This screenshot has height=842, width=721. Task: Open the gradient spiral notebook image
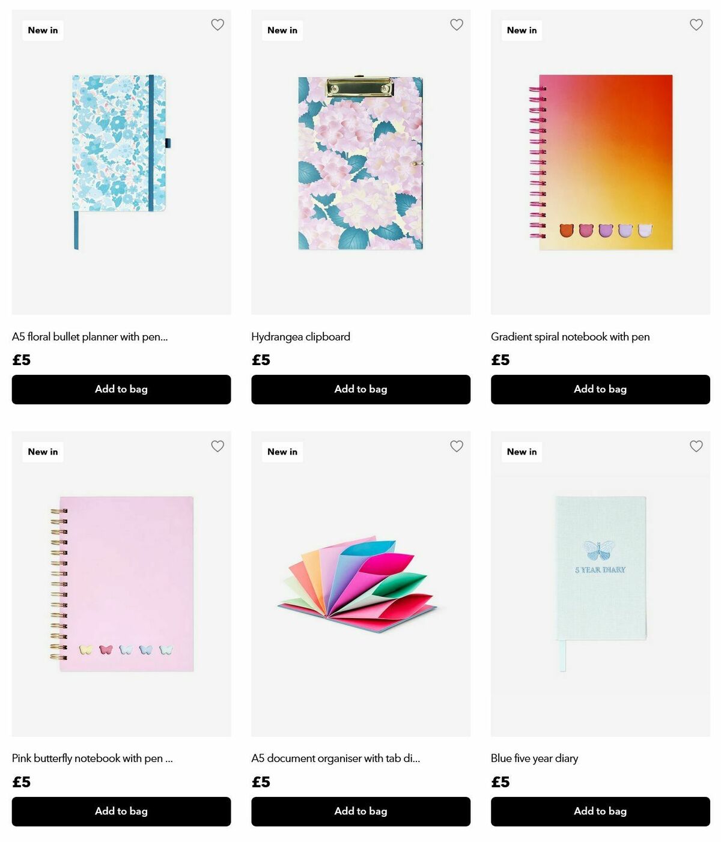pos(600,162)
